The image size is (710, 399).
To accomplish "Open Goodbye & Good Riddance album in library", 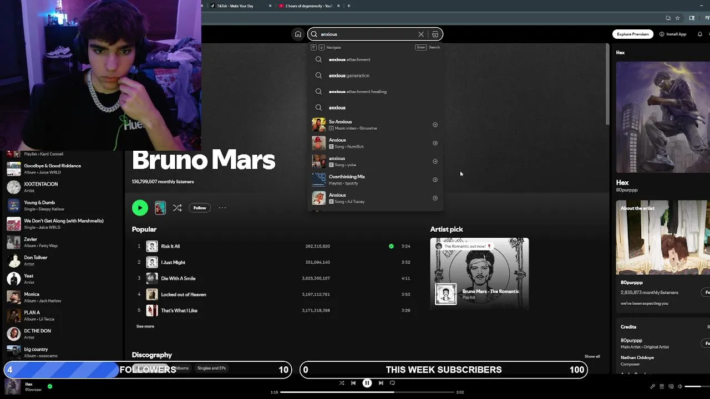I will tap(61, 168).
